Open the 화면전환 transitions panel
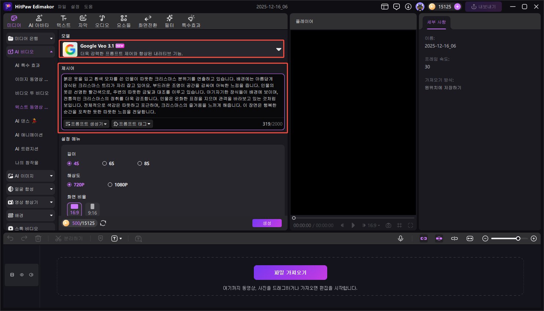The image size is (544, 311). tap(148, 21)
